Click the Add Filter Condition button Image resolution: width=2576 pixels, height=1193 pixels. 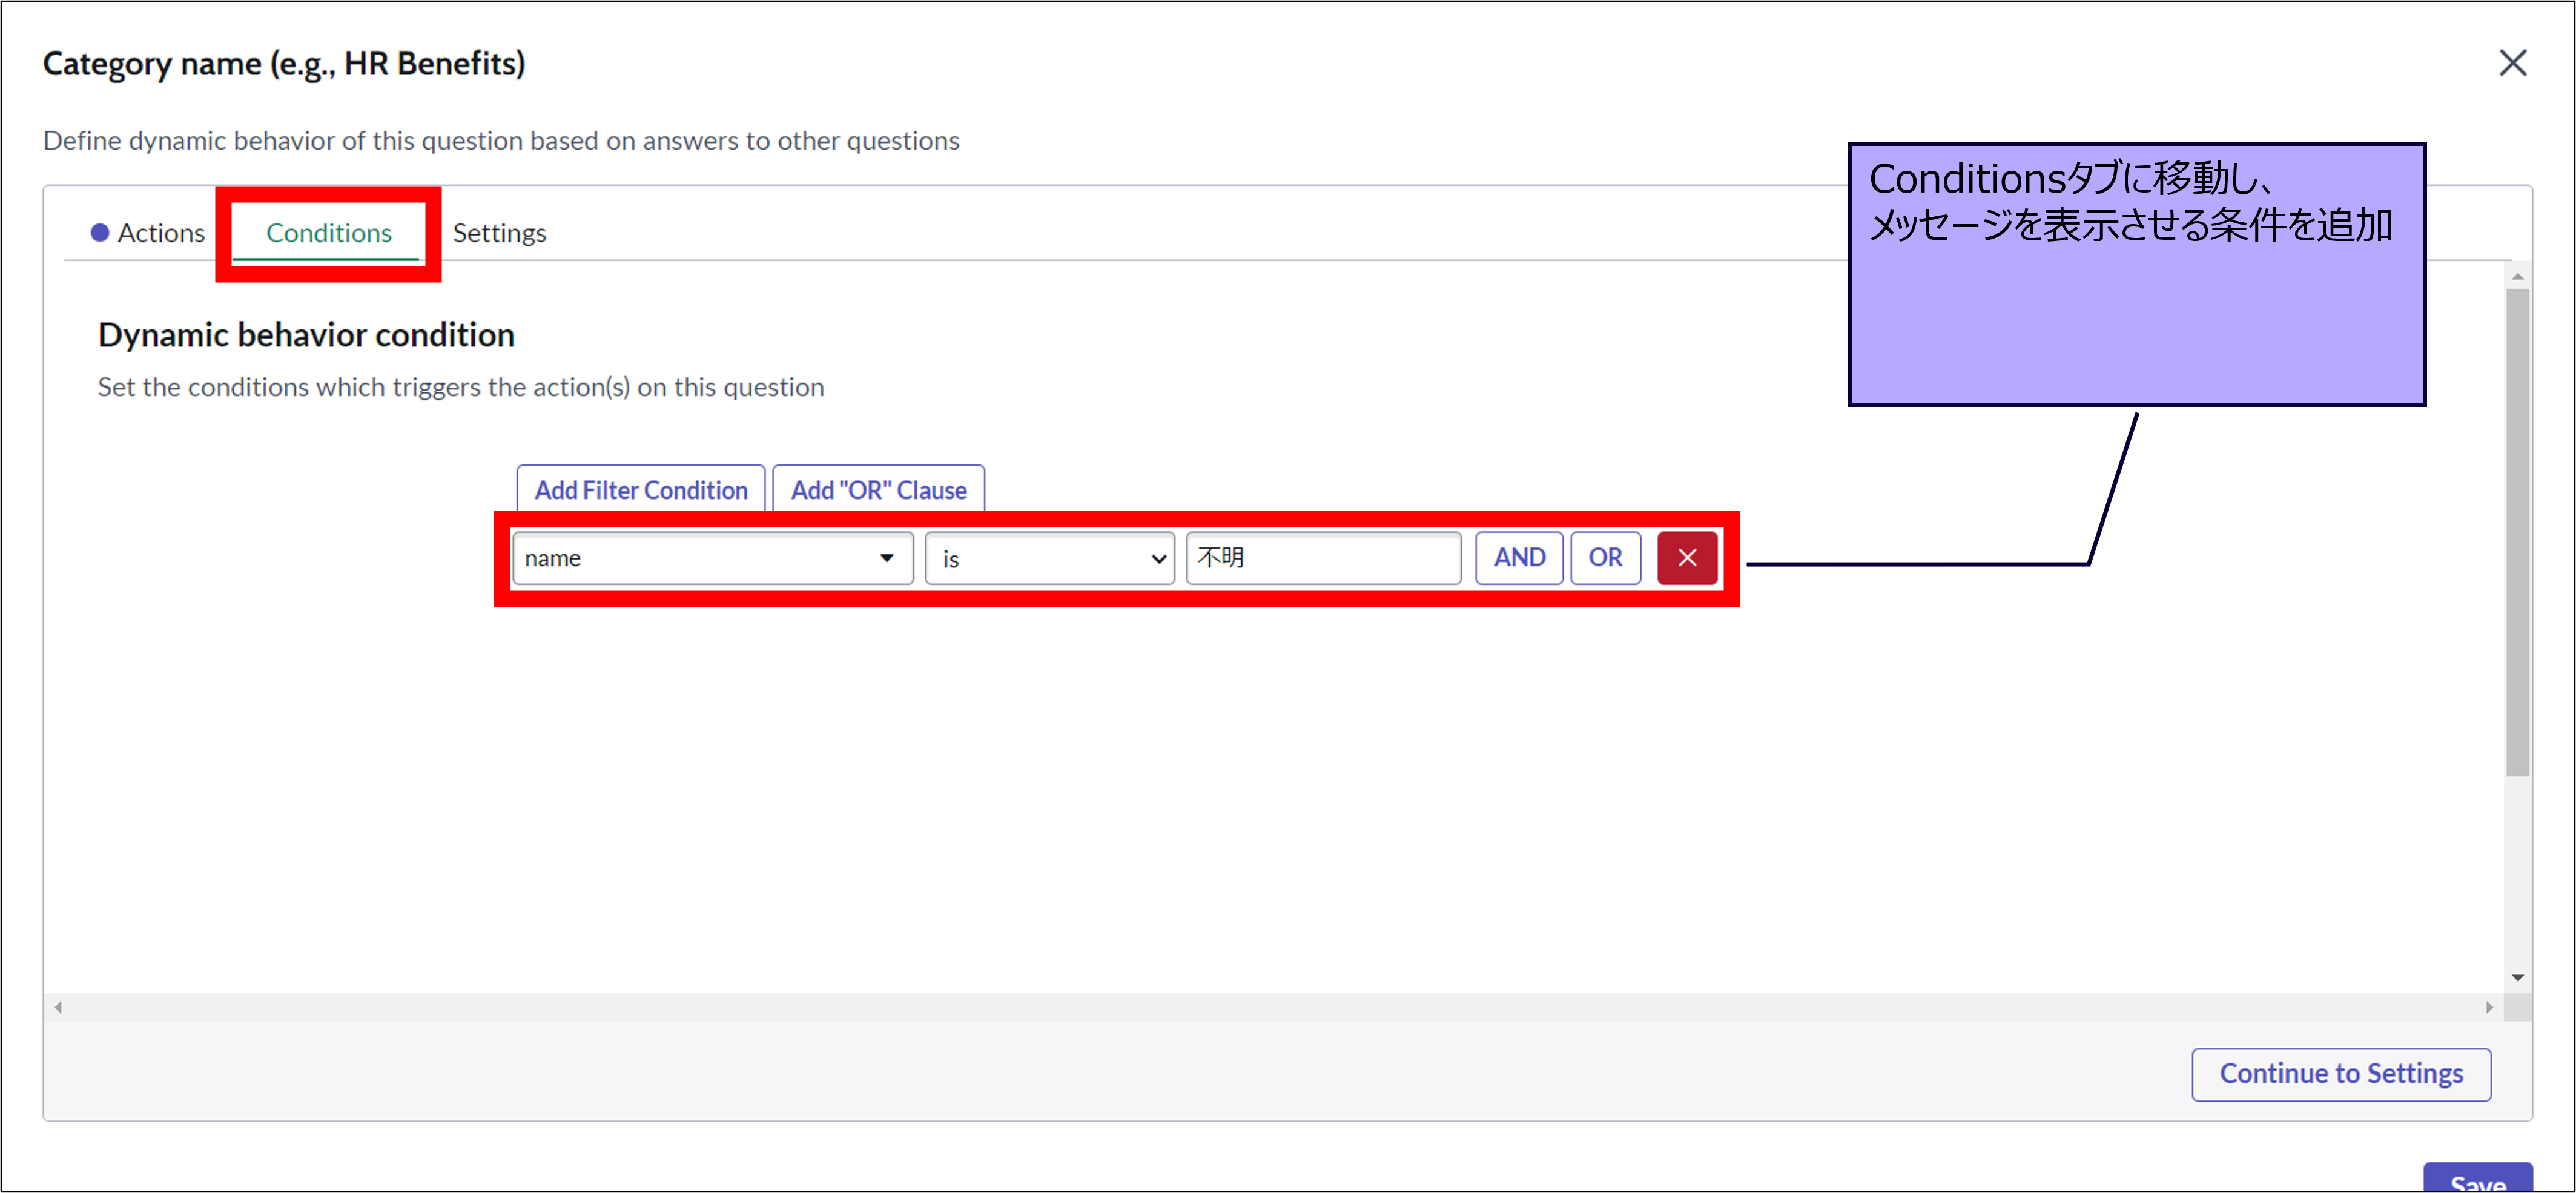[x=640, y=490]
